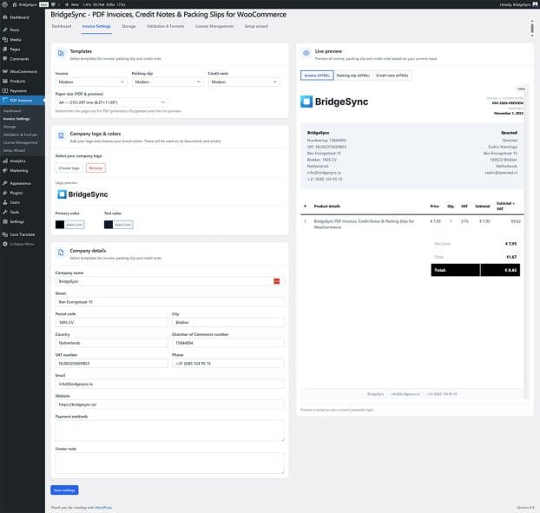This screenshot has width=540, height=513.
Task: Show the Credit note (HTML) preview tab
Action: coord(392,76)
